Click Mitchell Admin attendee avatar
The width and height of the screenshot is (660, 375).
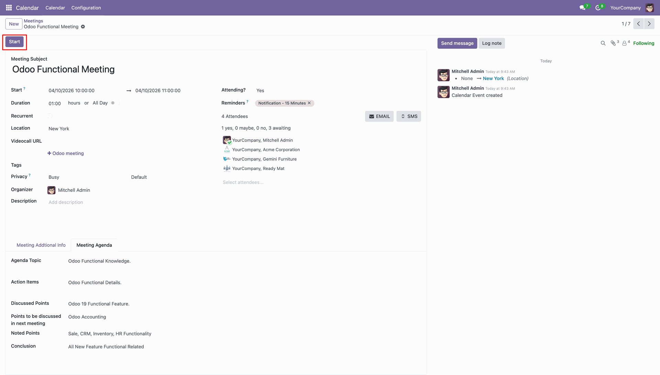point(227,140)
